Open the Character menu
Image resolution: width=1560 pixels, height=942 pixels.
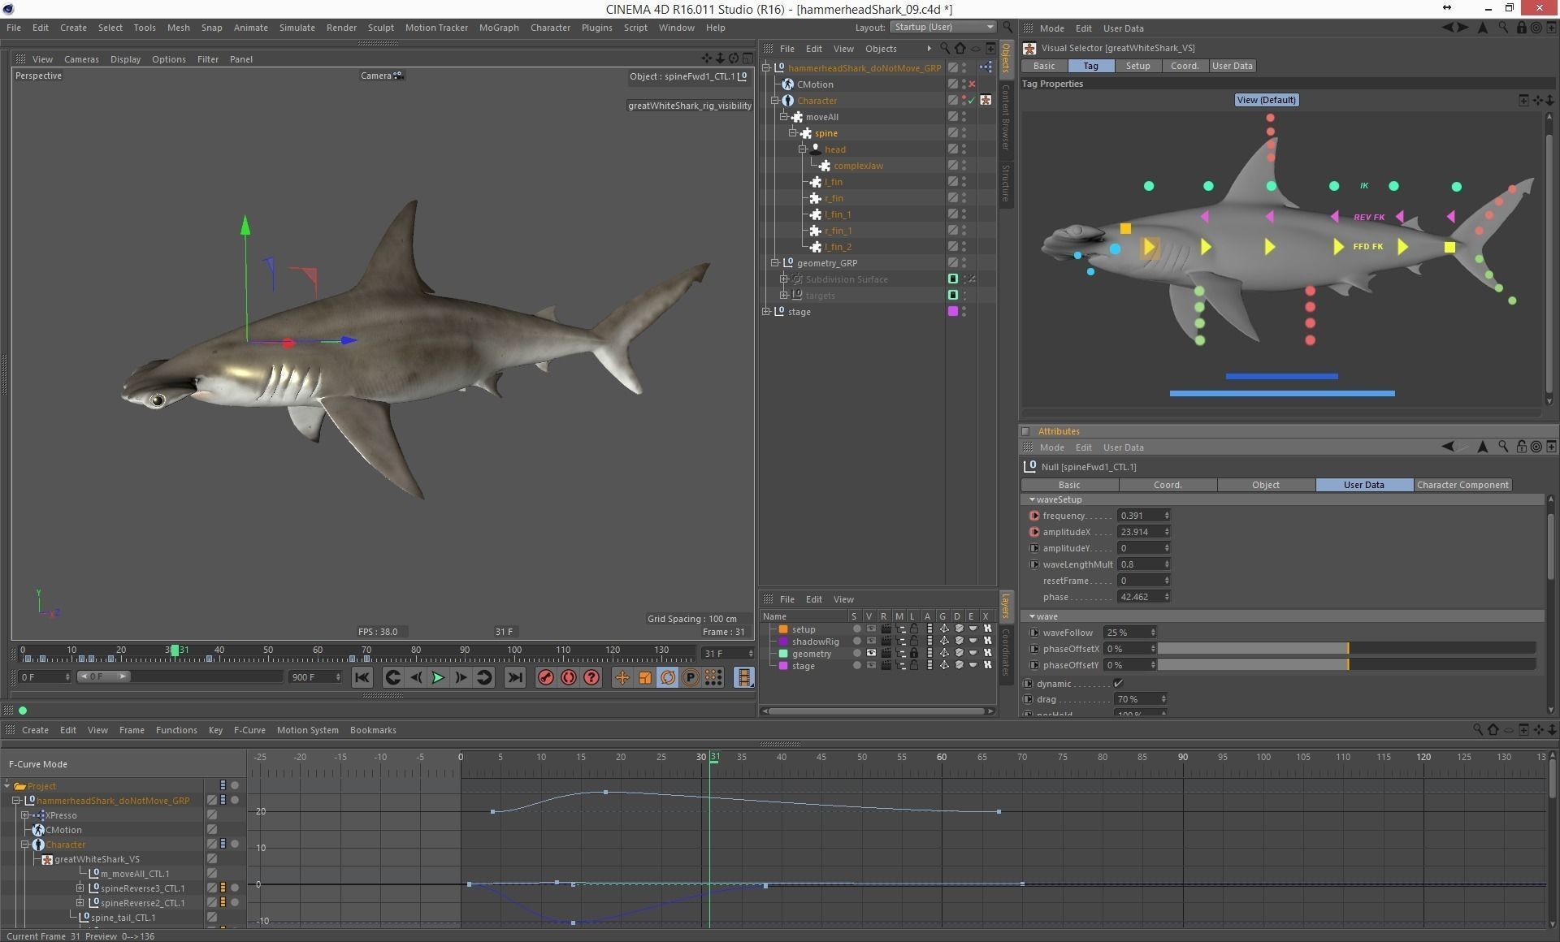tap(550, 28)
